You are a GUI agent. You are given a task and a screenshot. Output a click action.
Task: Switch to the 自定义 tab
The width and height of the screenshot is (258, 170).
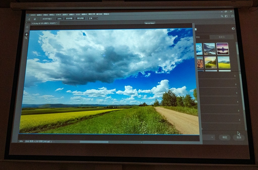[x=221, y=37]
